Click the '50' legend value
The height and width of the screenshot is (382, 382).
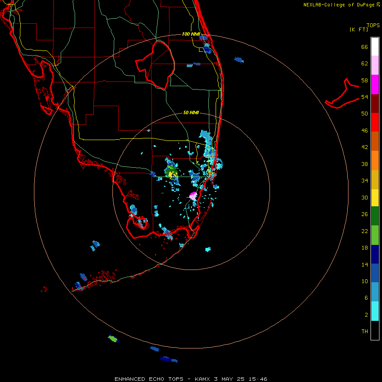coord(365,114)
